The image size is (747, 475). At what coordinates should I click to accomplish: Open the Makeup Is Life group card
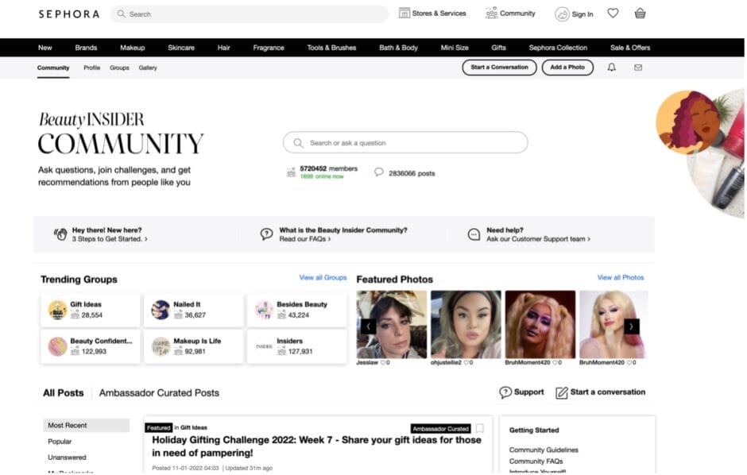(x=193, y=346)
